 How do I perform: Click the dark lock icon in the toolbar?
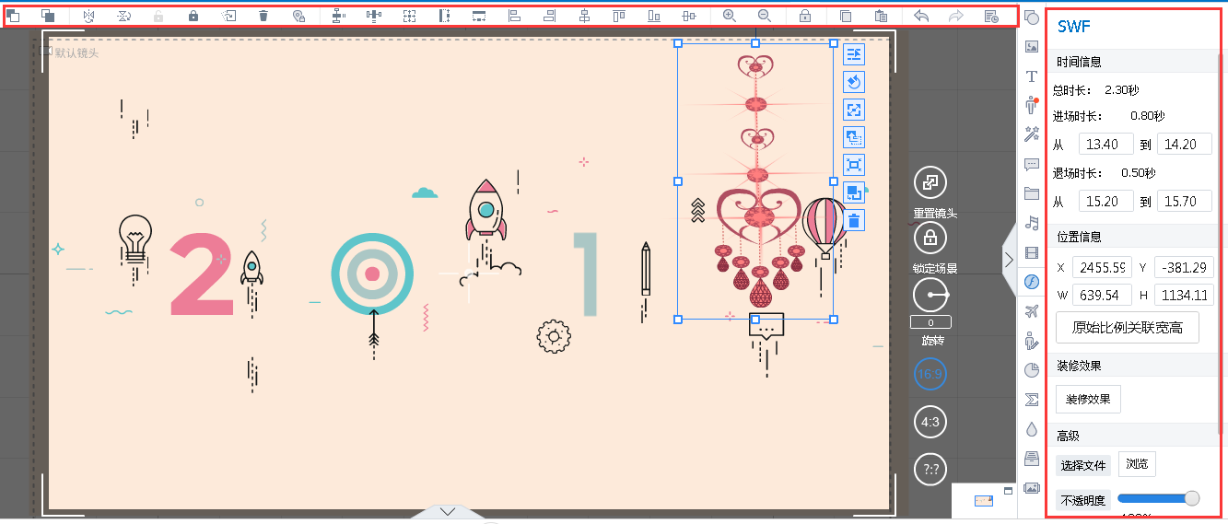[193, 16]
